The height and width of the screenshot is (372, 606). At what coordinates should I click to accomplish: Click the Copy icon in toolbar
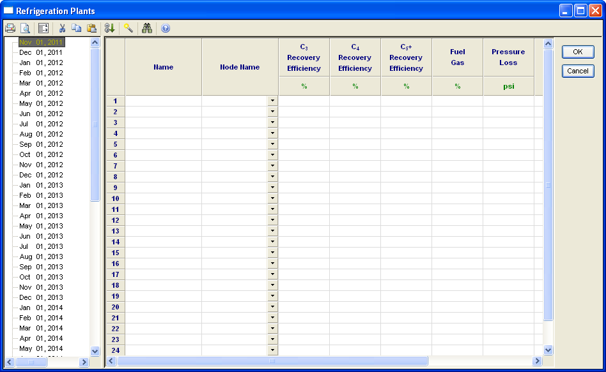(77, 28)
